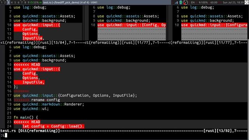This screenshot has height=140, width=249.
Task: Switch to workspace 9 in the top bar
Action: click(28, 2)
